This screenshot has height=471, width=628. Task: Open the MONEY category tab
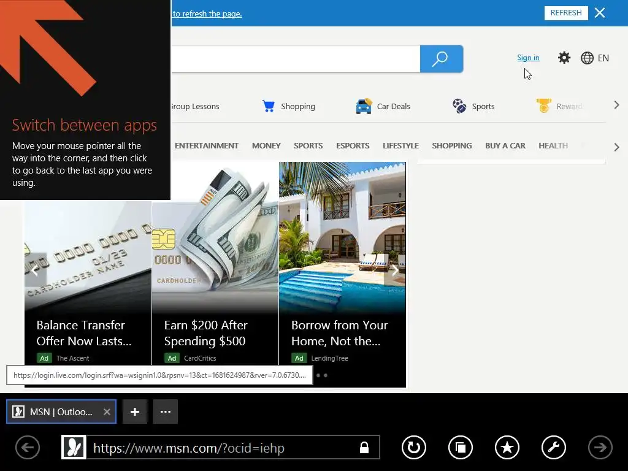(x=266, y=146)
